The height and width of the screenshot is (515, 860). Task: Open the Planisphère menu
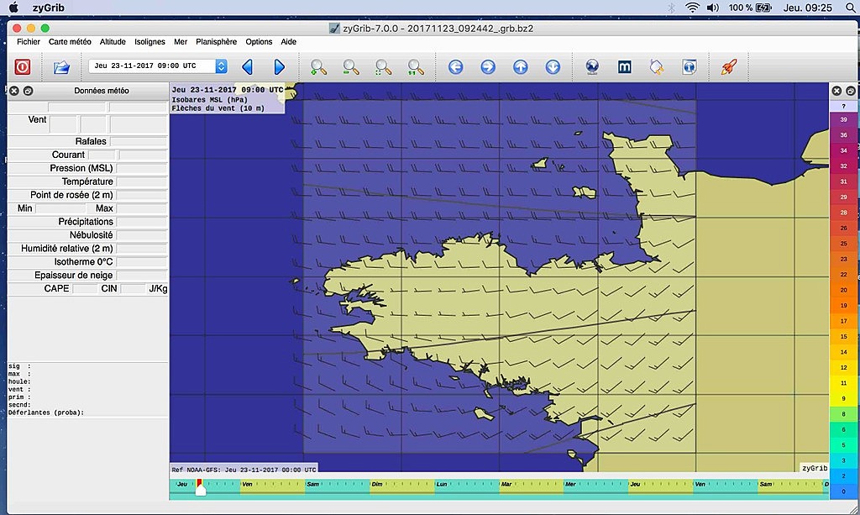click(x=217, y=41)
